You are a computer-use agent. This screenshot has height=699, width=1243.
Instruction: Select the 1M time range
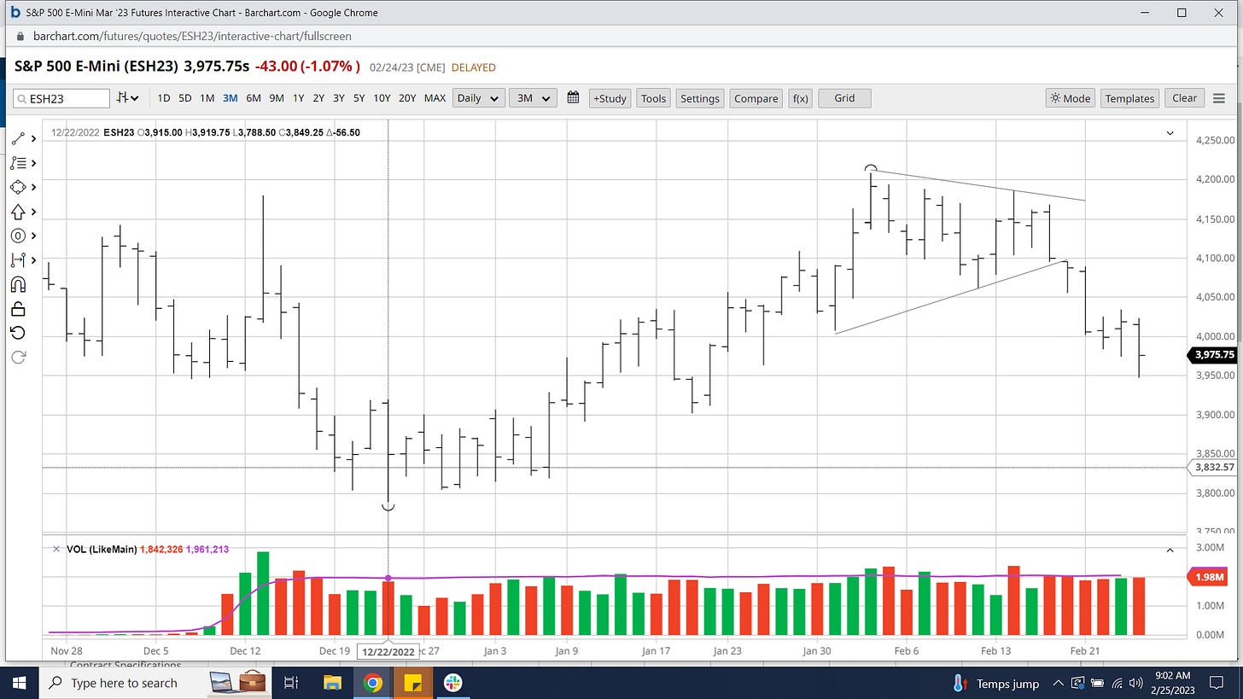[x=207, y=98]
